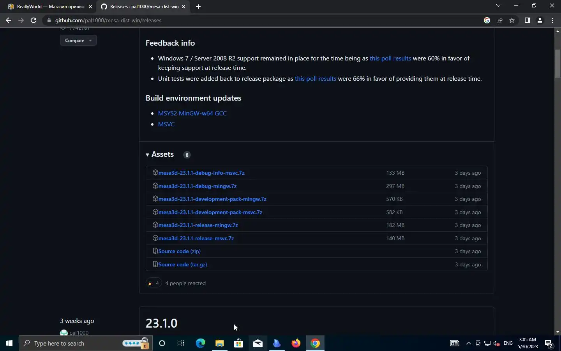
Task: Close the Releases pal1000 tab
Action: coord(183,7)
